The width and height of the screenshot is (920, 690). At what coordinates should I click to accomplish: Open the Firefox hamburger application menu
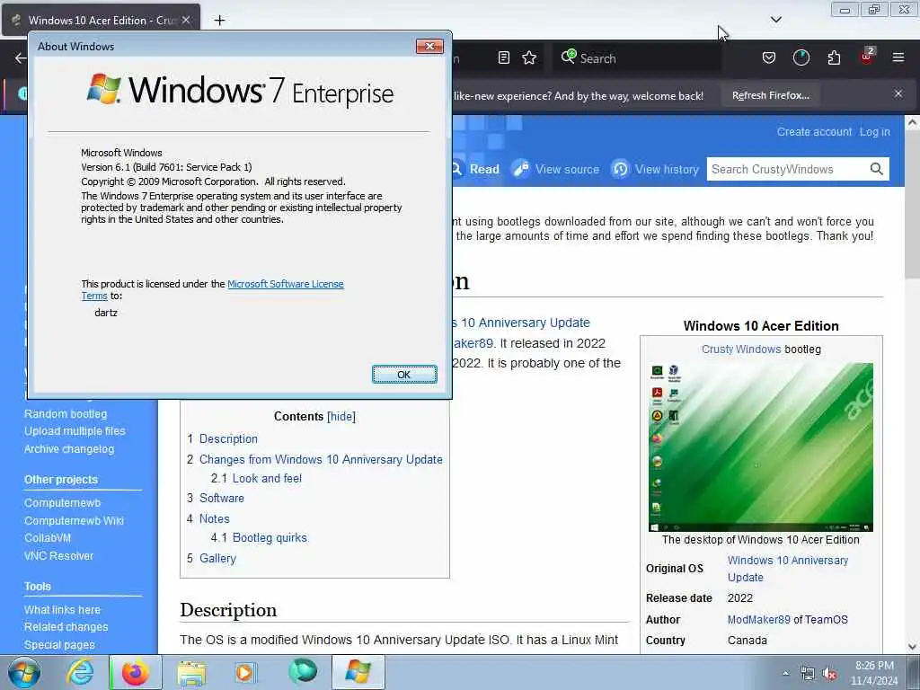(x=898, y=57)
